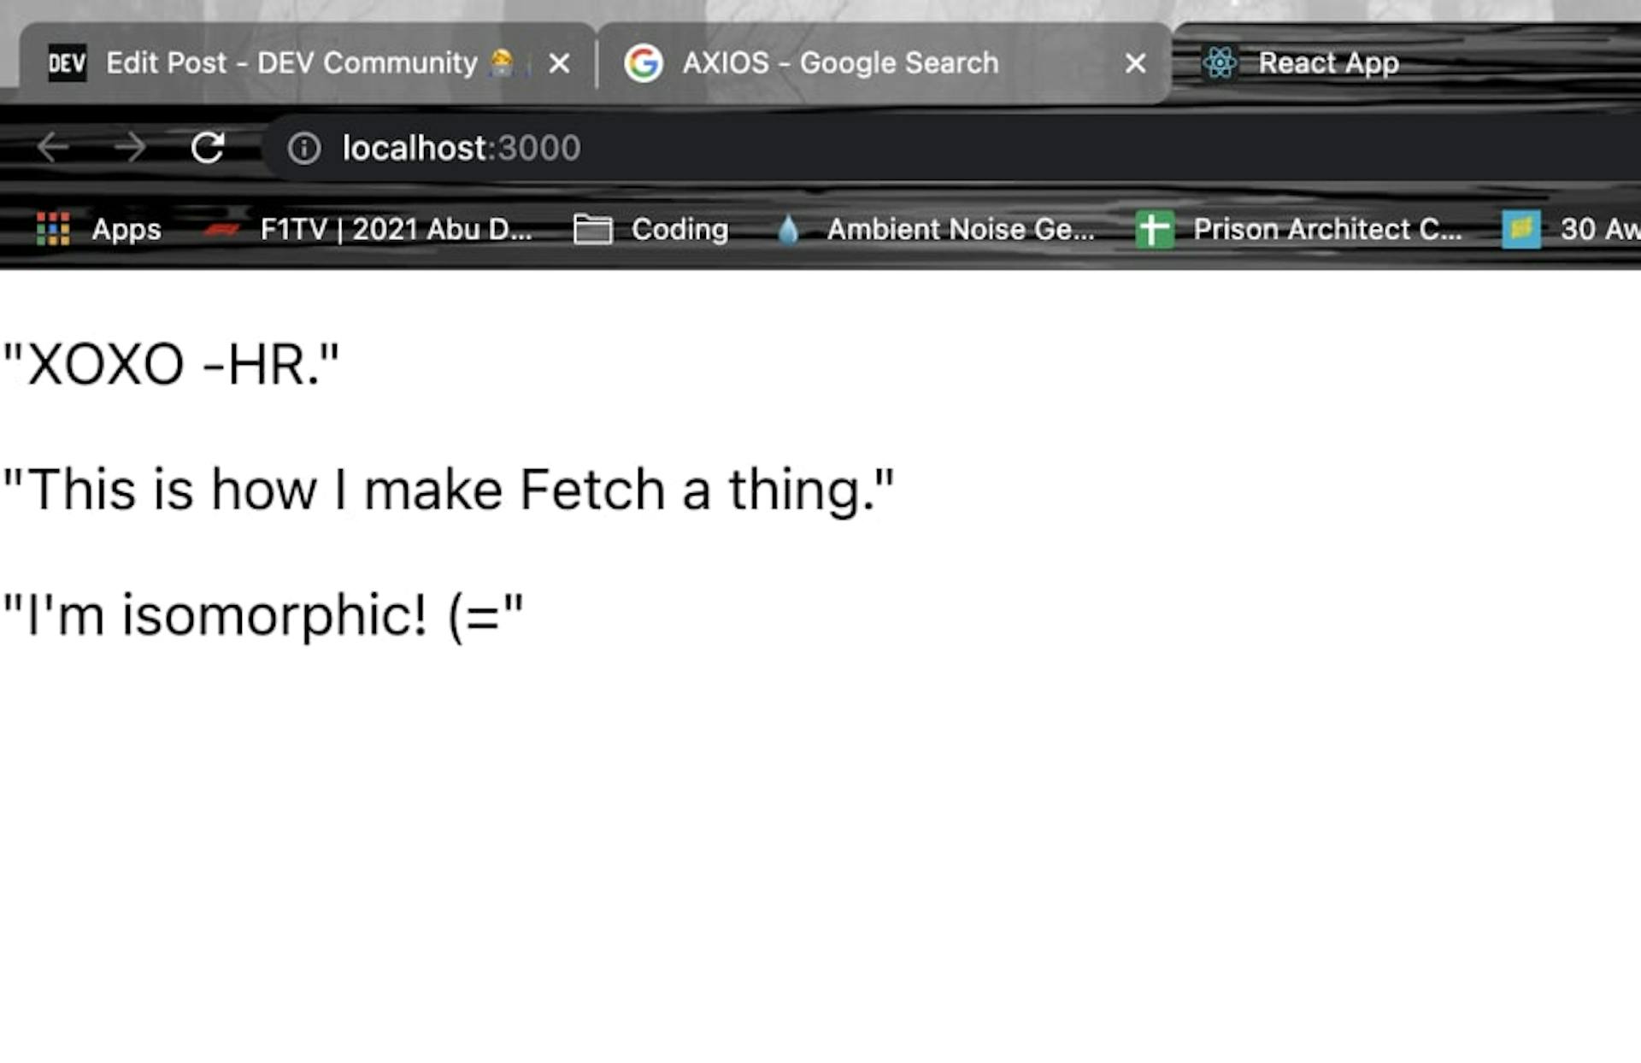Click the Prison Architect bookmark icon
The height and width of the screenshot is (1063, 1641).
click(x=1154, y=228)
